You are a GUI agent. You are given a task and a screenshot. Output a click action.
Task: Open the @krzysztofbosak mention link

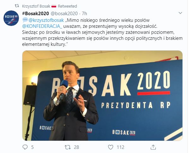46,20
